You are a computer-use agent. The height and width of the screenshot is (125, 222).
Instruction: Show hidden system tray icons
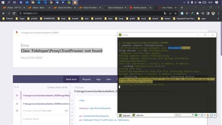pos(184,2)
